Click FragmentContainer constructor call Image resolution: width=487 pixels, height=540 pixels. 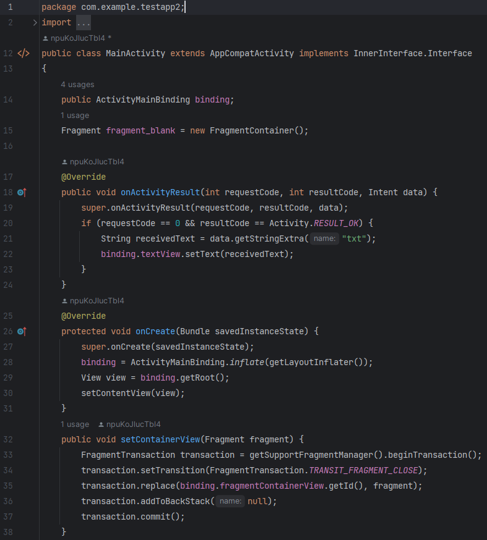(257, 131)
